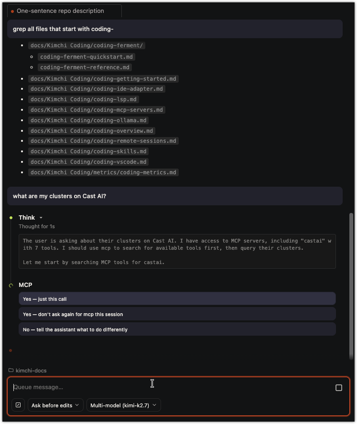Screen dimensions: 357x424
Task: Click the stop square icon in message box
Action: [338, 388]
